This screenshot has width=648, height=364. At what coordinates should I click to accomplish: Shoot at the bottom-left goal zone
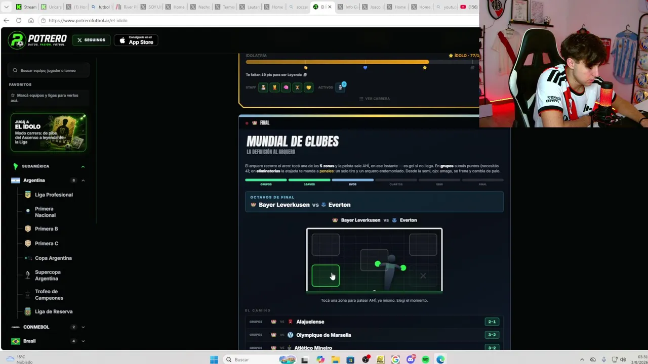(x=326, y=276)
